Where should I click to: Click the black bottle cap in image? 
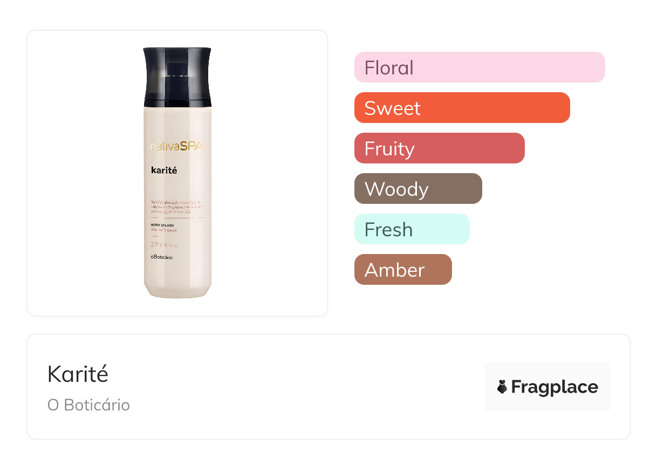click(x=177, y=77)
